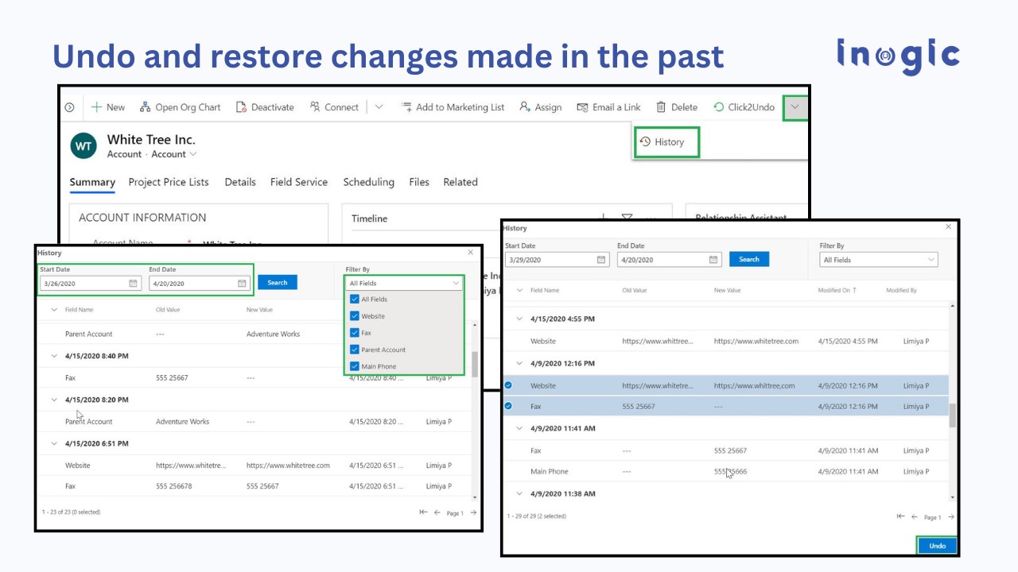Click the Click2Undo command

tap(744, 107)
